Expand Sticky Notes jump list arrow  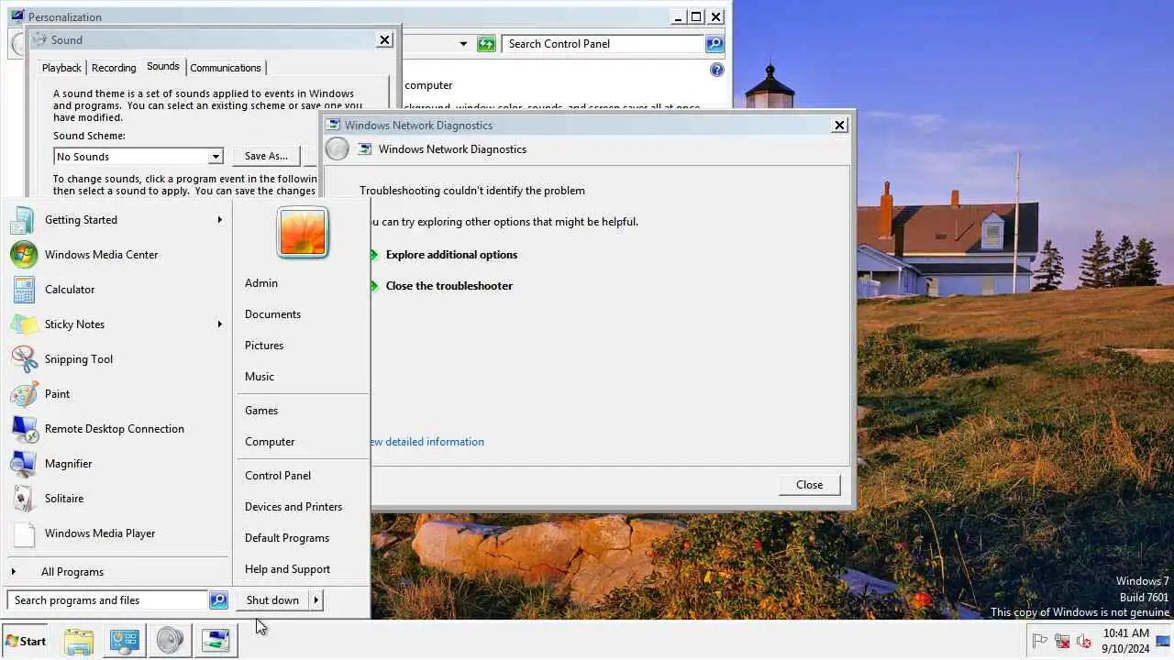pyautogui.click(x=220, y=324)
